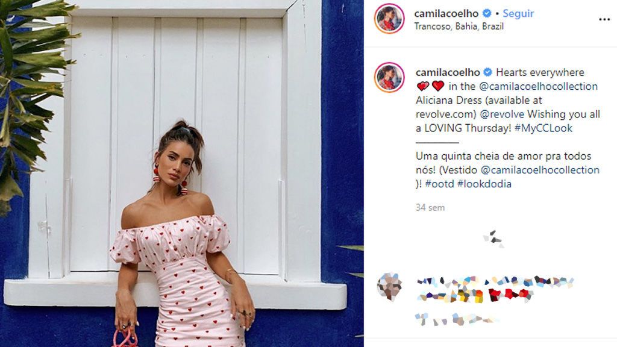Click the verified badge beside the header username

coord(487,13)
